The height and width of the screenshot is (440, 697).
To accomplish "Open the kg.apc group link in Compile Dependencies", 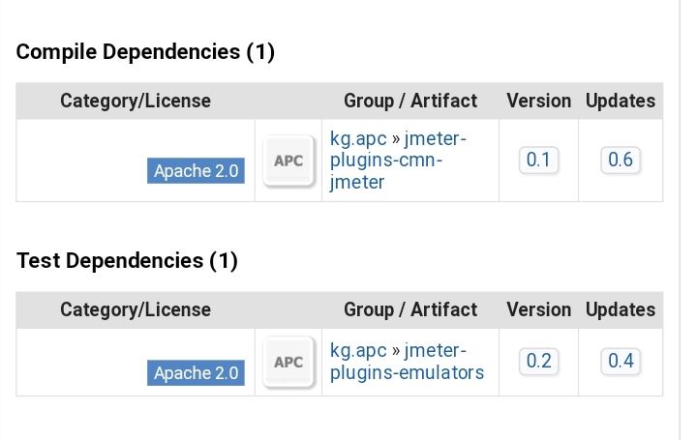I will pyautogui.click(x=358, y=139).
